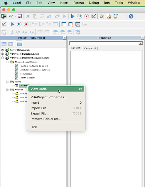The width and height of the screenshot is (145, 187).
Task: Close the Project - VBAProject panel
Action: pos(65,38)
